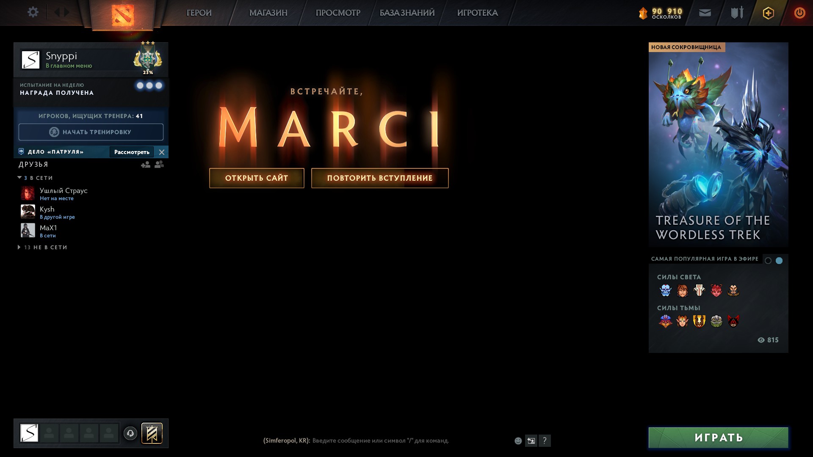Dismiss the Дело «Патруля» notification
Image resolution: width=813 pixels, height=457 pixels.
click(162, 152)
